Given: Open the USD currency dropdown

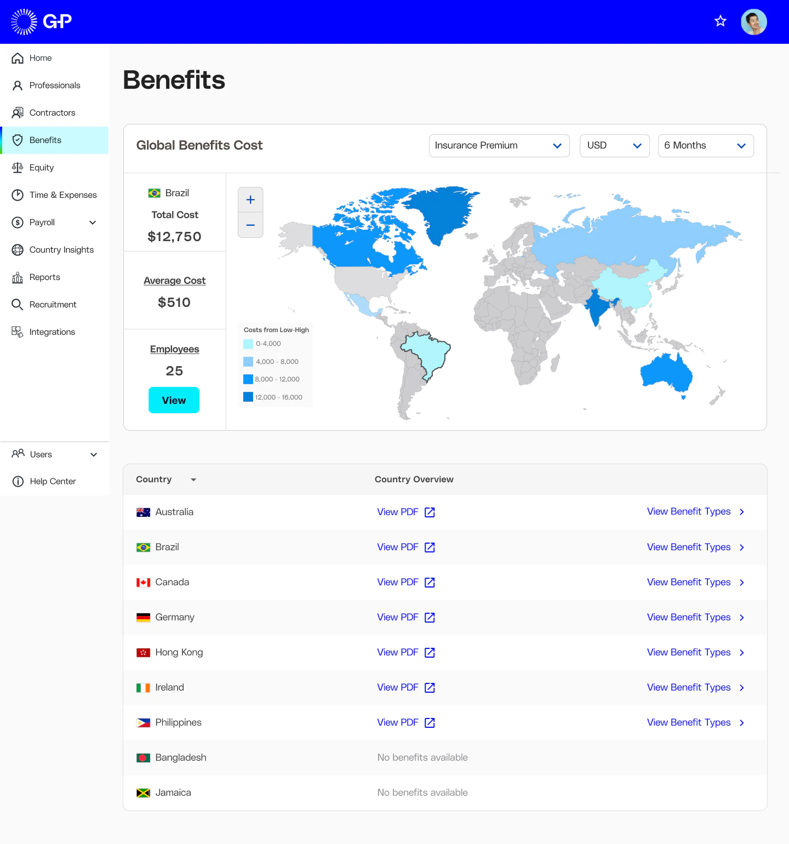Looking at the screenshot, I should coord(614,145).
